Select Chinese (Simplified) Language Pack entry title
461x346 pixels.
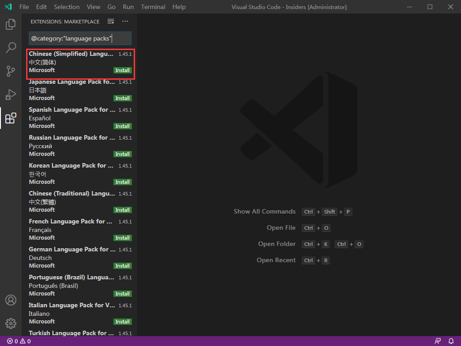(x=71, y=54)
